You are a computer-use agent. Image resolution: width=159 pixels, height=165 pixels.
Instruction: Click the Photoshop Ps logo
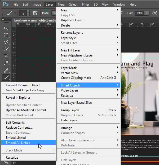6,4
